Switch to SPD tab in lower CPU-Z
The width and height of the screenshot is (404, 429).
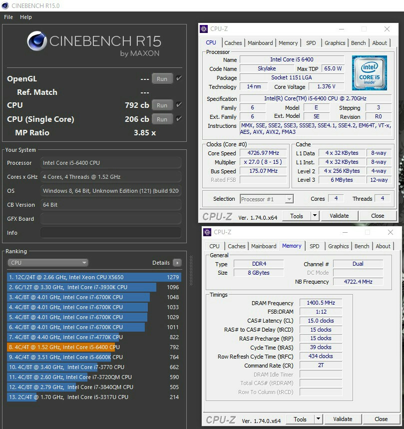(315, 246)
